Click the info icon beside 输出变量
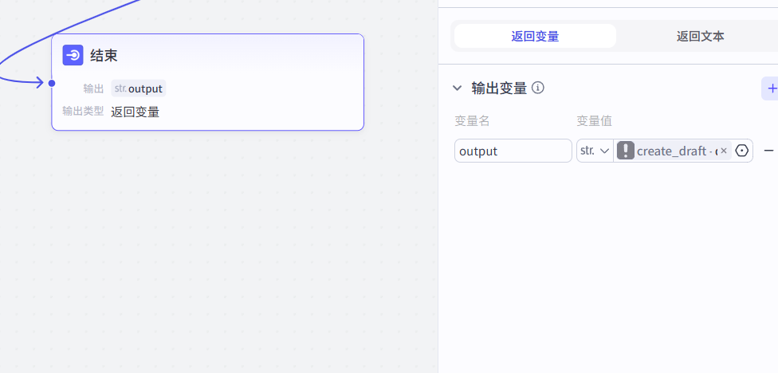The image size is (778, 373). (x=538, y=88)
